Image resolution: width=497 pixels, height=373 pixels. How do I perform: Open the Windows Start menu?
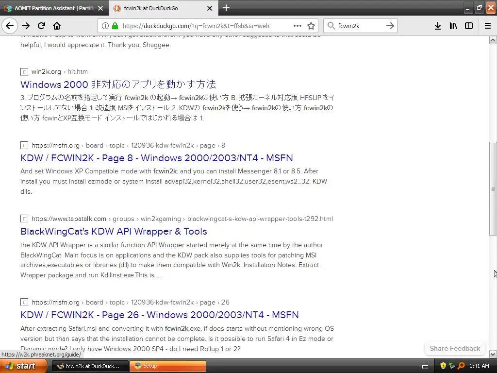pyautogui.click(x=23, y=366)
